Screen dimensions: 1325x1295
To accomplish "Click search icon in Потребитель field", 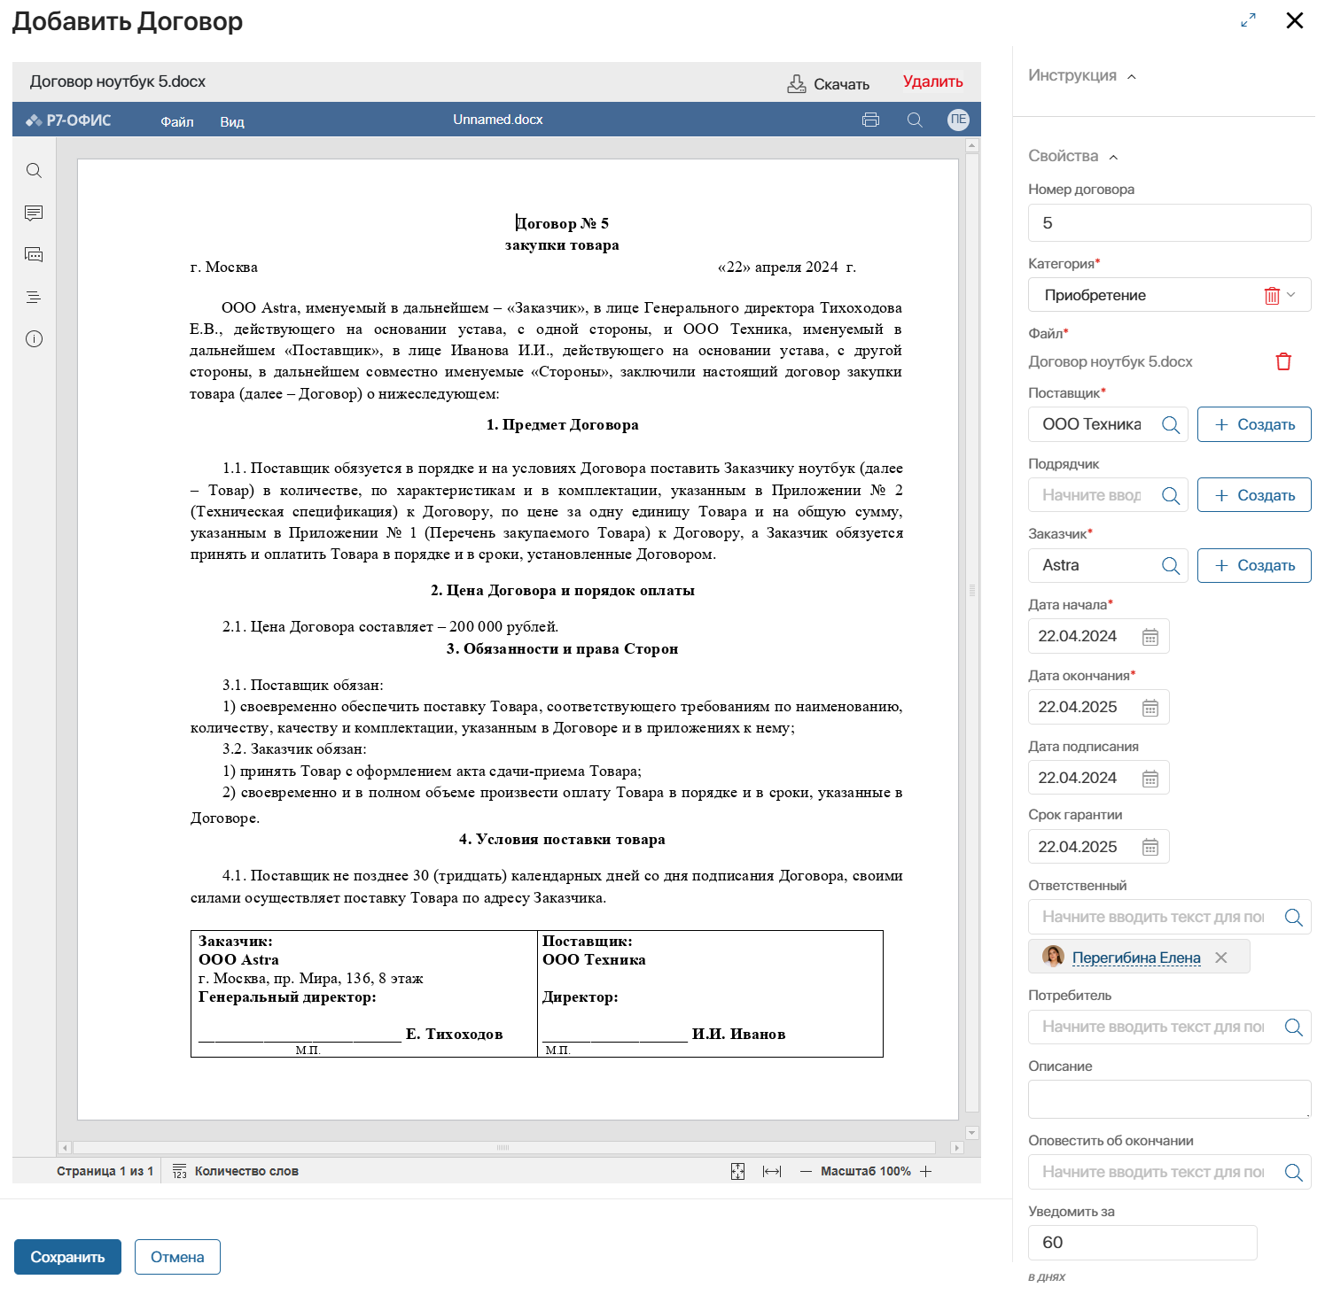I will click(1294, 1027).
